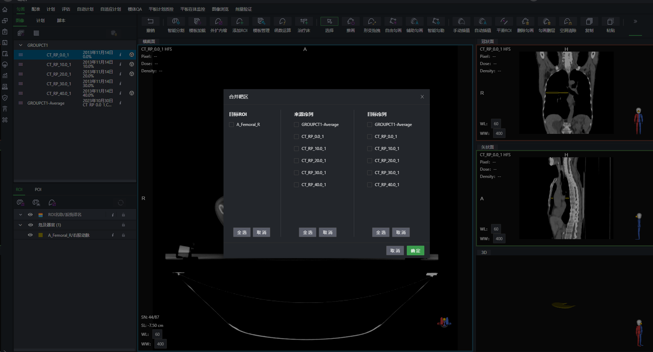Screen dimensions: 653x352
Task: Click lock icon for A_Femoral_R/右股动脉
Action: click(x=123, y=235)
